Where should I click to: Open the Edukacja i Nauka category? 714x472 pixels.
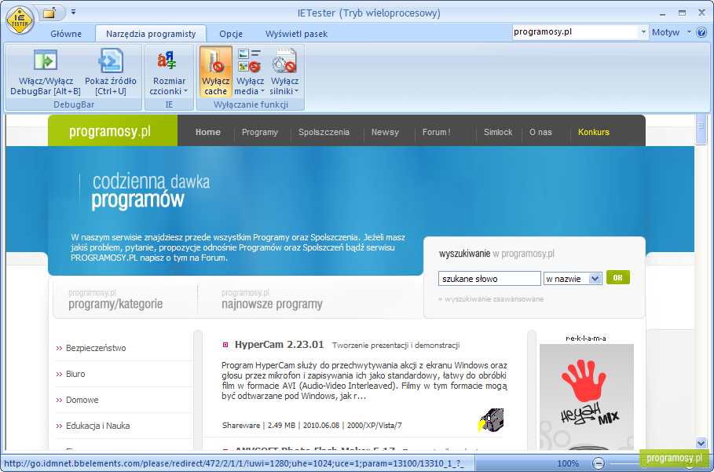tap(98, 426)
